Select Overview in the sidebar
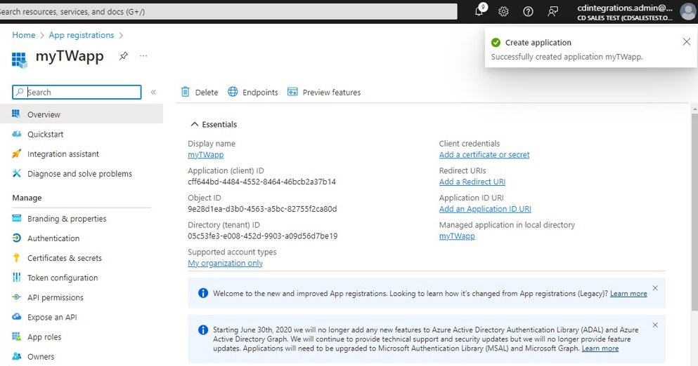The width and height of the screenshot is (698, 366). coord(82,114)
